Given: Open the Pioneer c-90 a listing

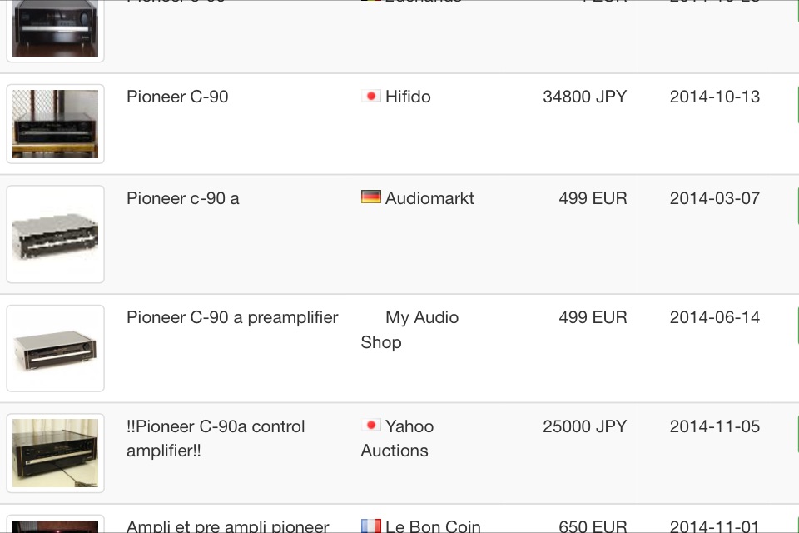Looking at the screenshot, I should click(x=183, y=198).
